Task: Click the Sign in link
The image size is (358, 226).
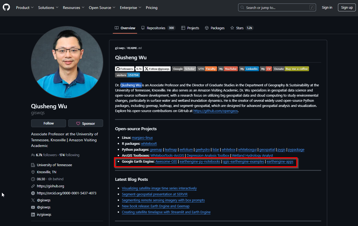Action: tap(327, 8)
